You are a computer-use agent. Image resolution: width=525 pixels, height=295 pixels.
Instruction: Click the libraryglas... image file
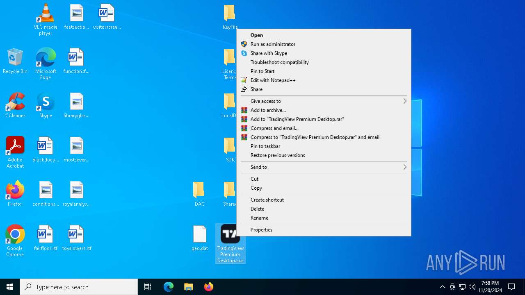coord(76,105)
